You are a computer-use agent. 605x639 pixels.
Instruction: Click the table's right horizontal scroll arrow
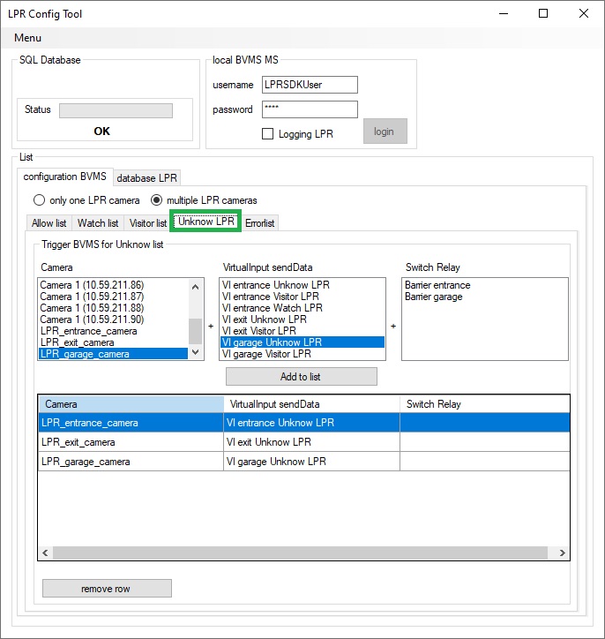(x=562, y=553)
